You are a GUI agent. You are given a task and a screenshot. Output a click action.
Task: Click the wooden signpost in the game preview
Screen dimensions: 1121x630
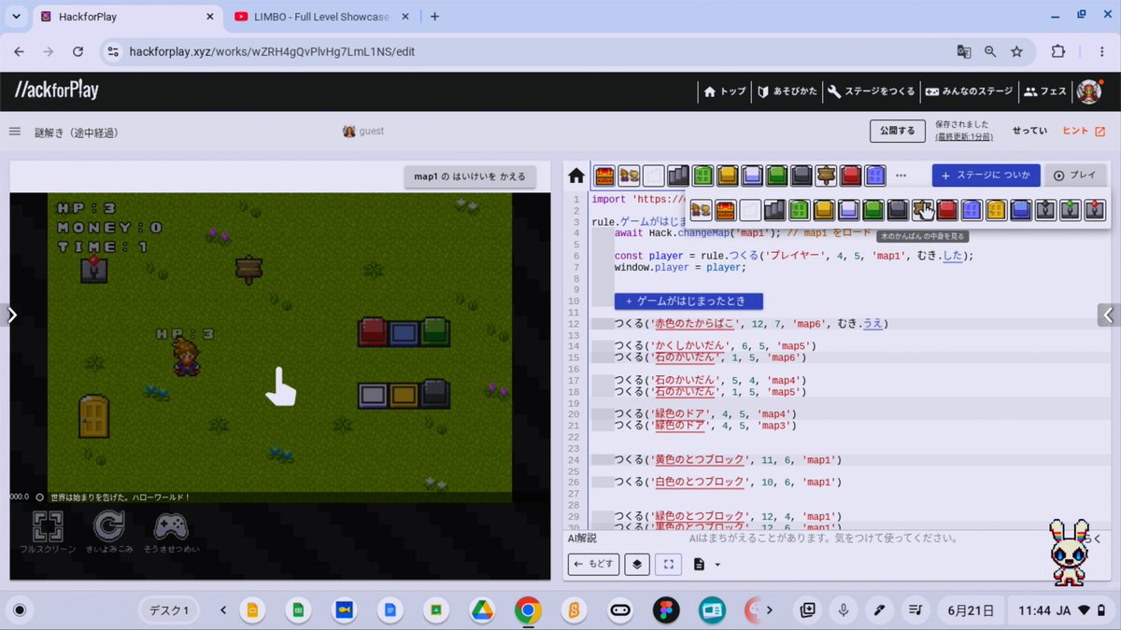click(248, 270)
